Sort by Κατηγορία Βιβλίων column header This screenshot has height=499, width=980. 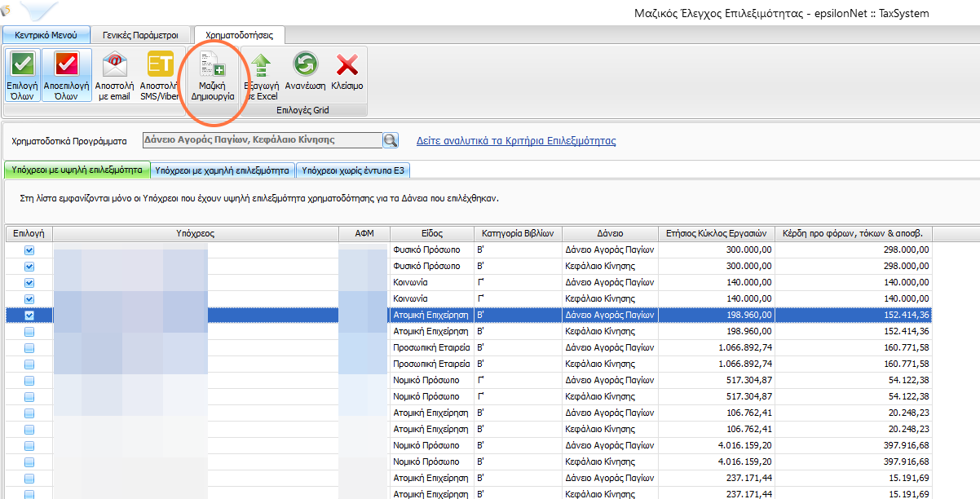[518, 234]
